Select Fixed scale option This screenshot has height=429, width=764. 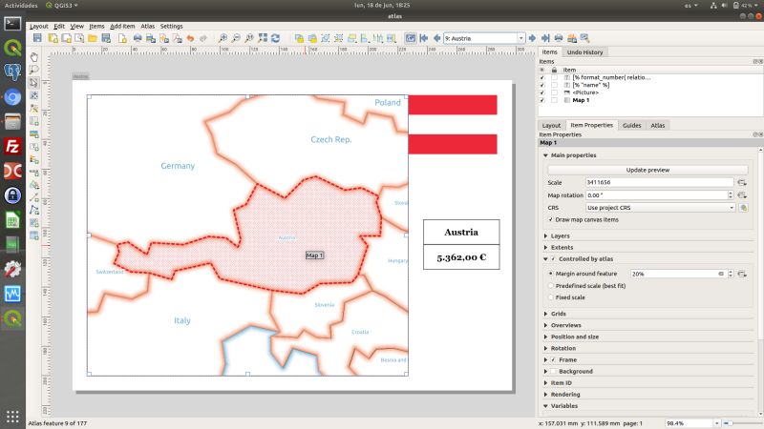(551, 297)
